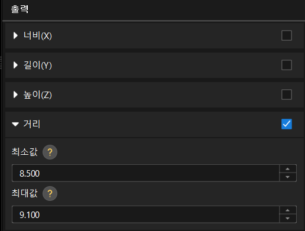Click the 길이(Y) row label text

38,65
